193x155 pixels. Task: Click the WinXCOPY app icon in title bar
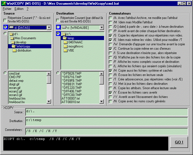pos(4,3)
